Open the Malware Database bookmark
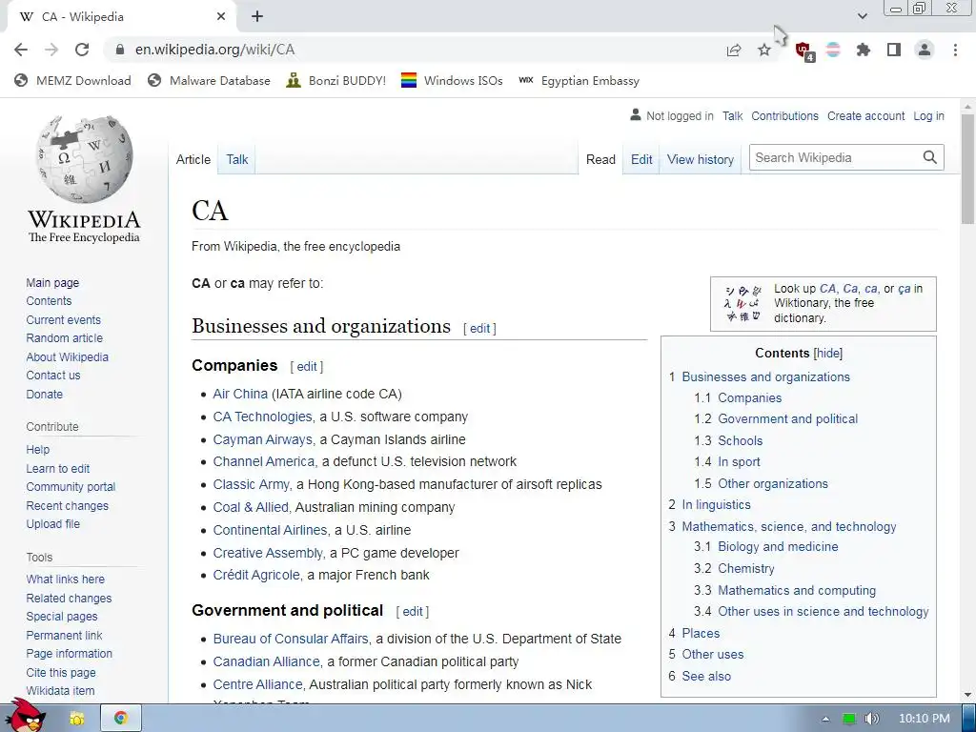 [209, 80]
